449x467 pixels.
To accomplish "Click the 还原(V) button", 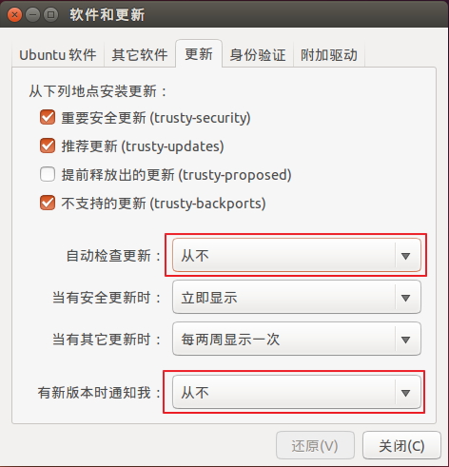I will click(315, 445).
